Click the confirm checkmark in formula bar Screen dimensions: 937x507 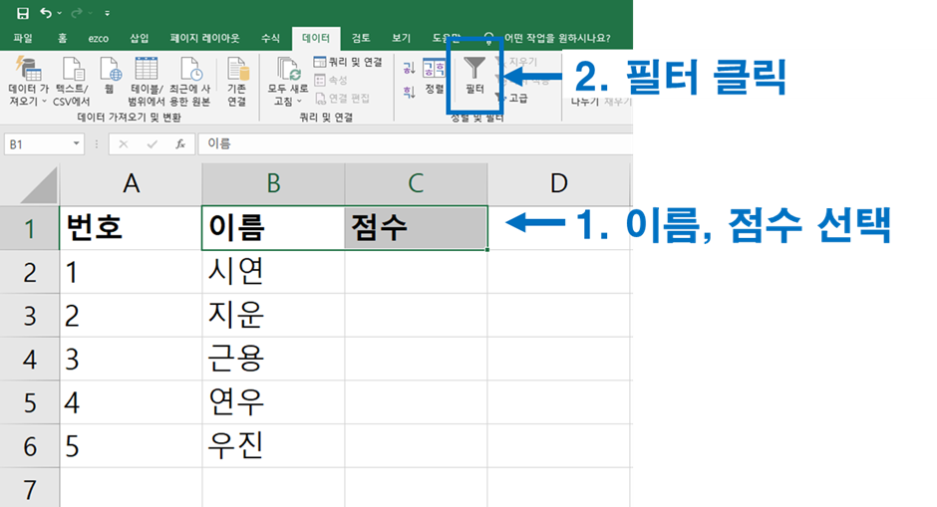tap(152, 143)
